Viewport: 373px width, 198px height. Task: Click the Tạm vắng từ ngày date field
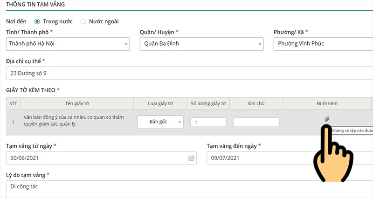[x=101, y=158]
